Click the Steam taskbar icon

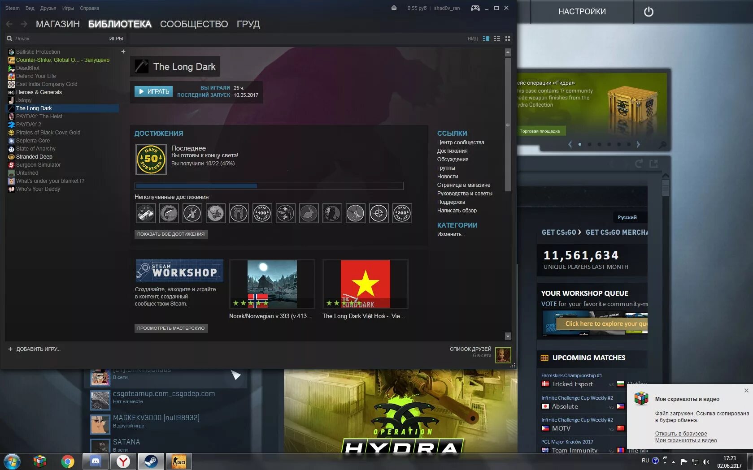[x=151, y=461]
